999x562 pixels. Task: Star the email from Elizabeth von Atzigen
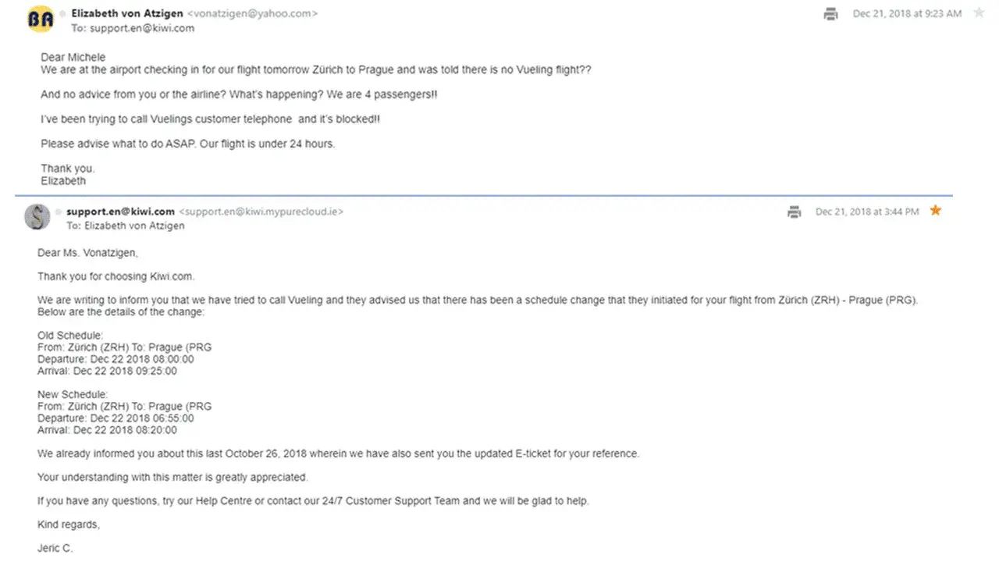tap(979, 13)
